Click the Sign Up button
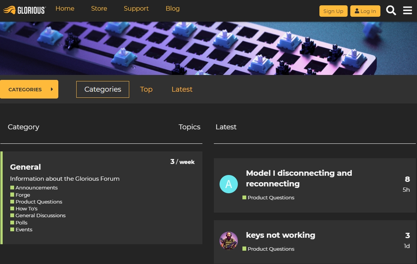 tap(333, 11)
